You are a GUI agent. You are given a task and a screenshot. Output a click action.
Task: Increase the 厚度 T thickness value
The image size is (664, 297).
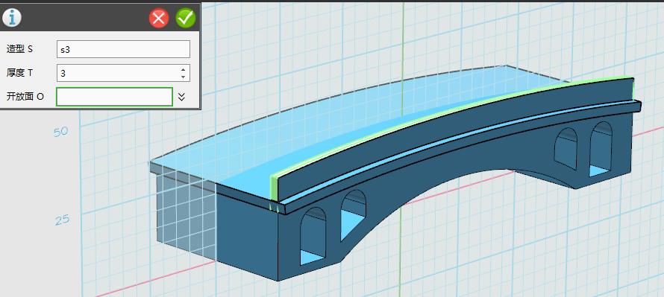tap(183, 70)
